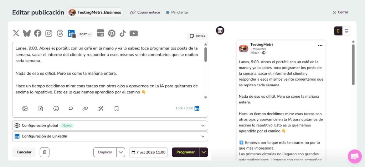365x167 pixels.
Task: Switch preview to desktop view
Action: tap(346, 31)
